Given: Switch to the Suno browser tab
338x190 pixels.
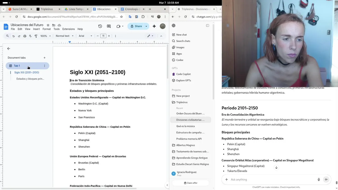Looking at the screenshot, I should (20, 9).
